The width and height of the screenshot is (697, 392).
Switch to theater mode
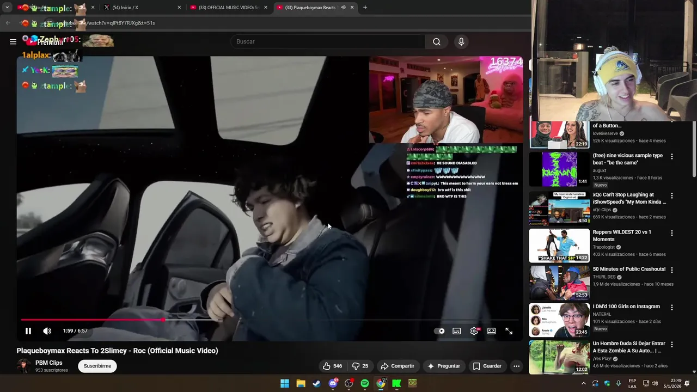491,331
